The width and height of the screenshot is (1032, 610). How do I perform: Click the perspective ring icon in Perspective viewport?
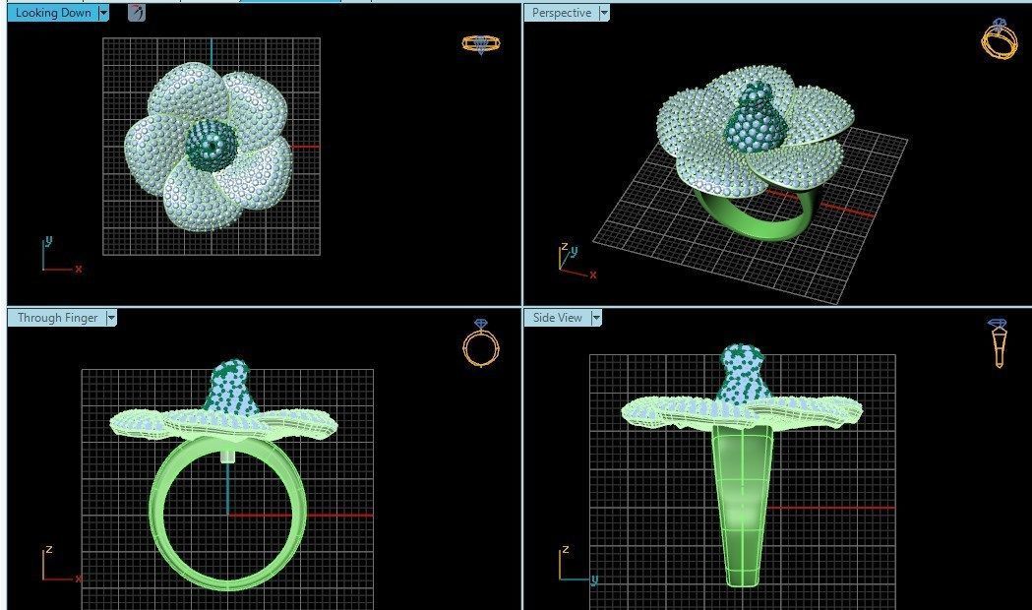(x=999, y=38)
